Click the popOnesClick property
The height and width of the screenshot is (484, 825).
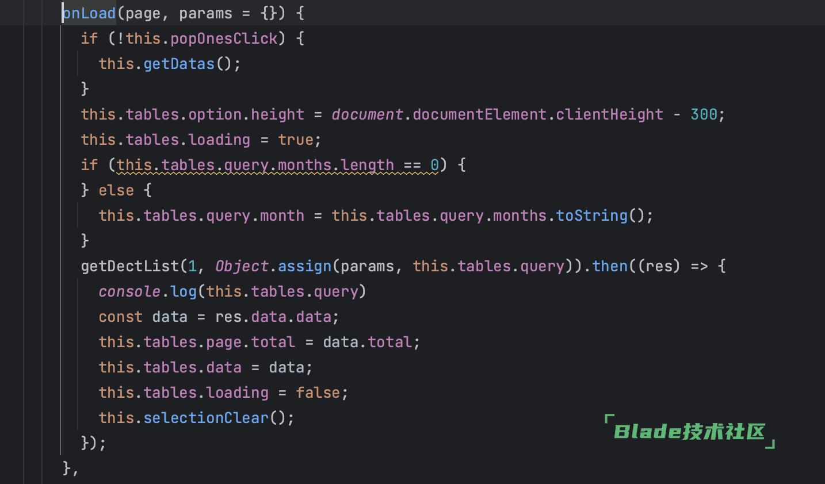(x=224, y=39)
